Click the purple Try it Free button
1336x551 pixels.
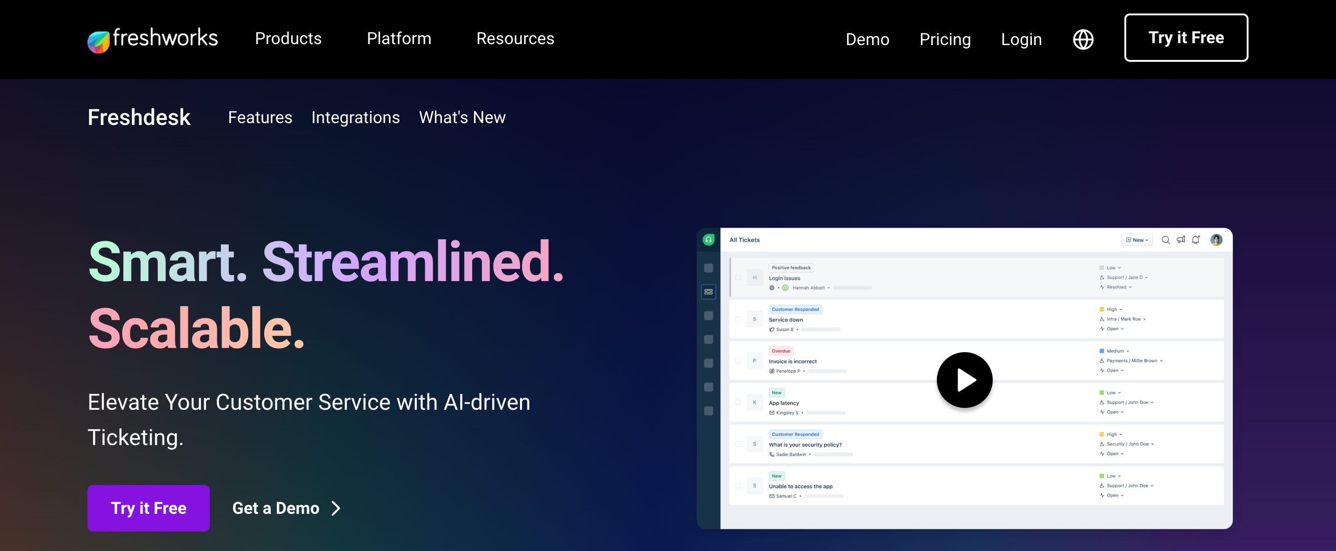148,508
